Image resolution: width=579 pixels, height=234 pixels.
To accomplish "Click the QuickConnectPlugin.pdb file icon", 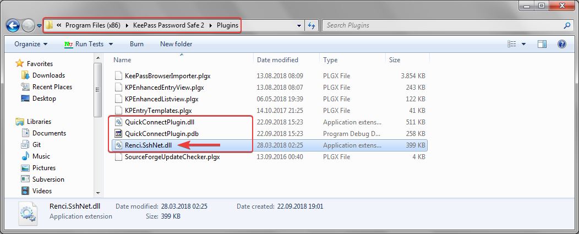I will click(118, 133).
